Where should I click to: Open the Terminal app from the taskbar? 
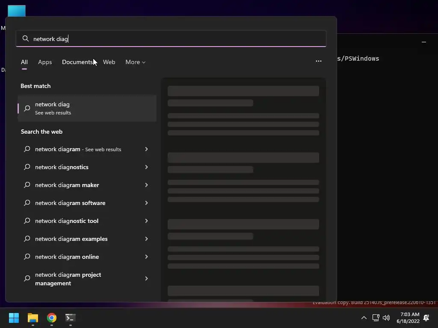click(x=71, y=318)
